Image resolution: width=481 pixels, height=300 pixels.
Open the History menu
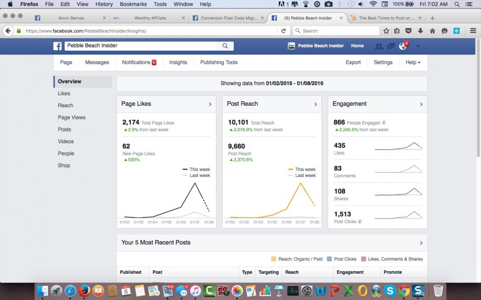click(104, 4)
